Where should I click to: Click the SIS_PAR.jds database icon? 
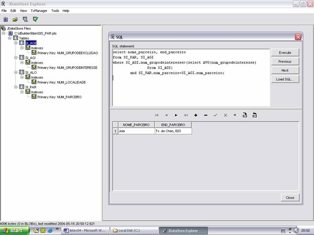coord(10,33)
